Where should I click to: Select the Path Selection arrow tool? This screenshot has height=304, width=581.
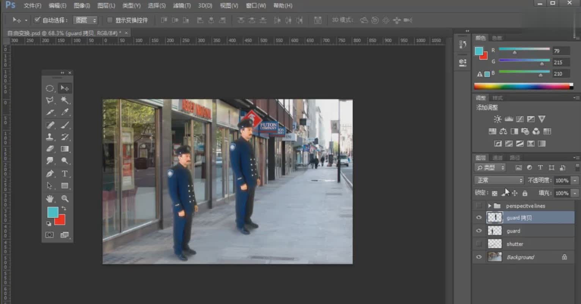(50, 186)
